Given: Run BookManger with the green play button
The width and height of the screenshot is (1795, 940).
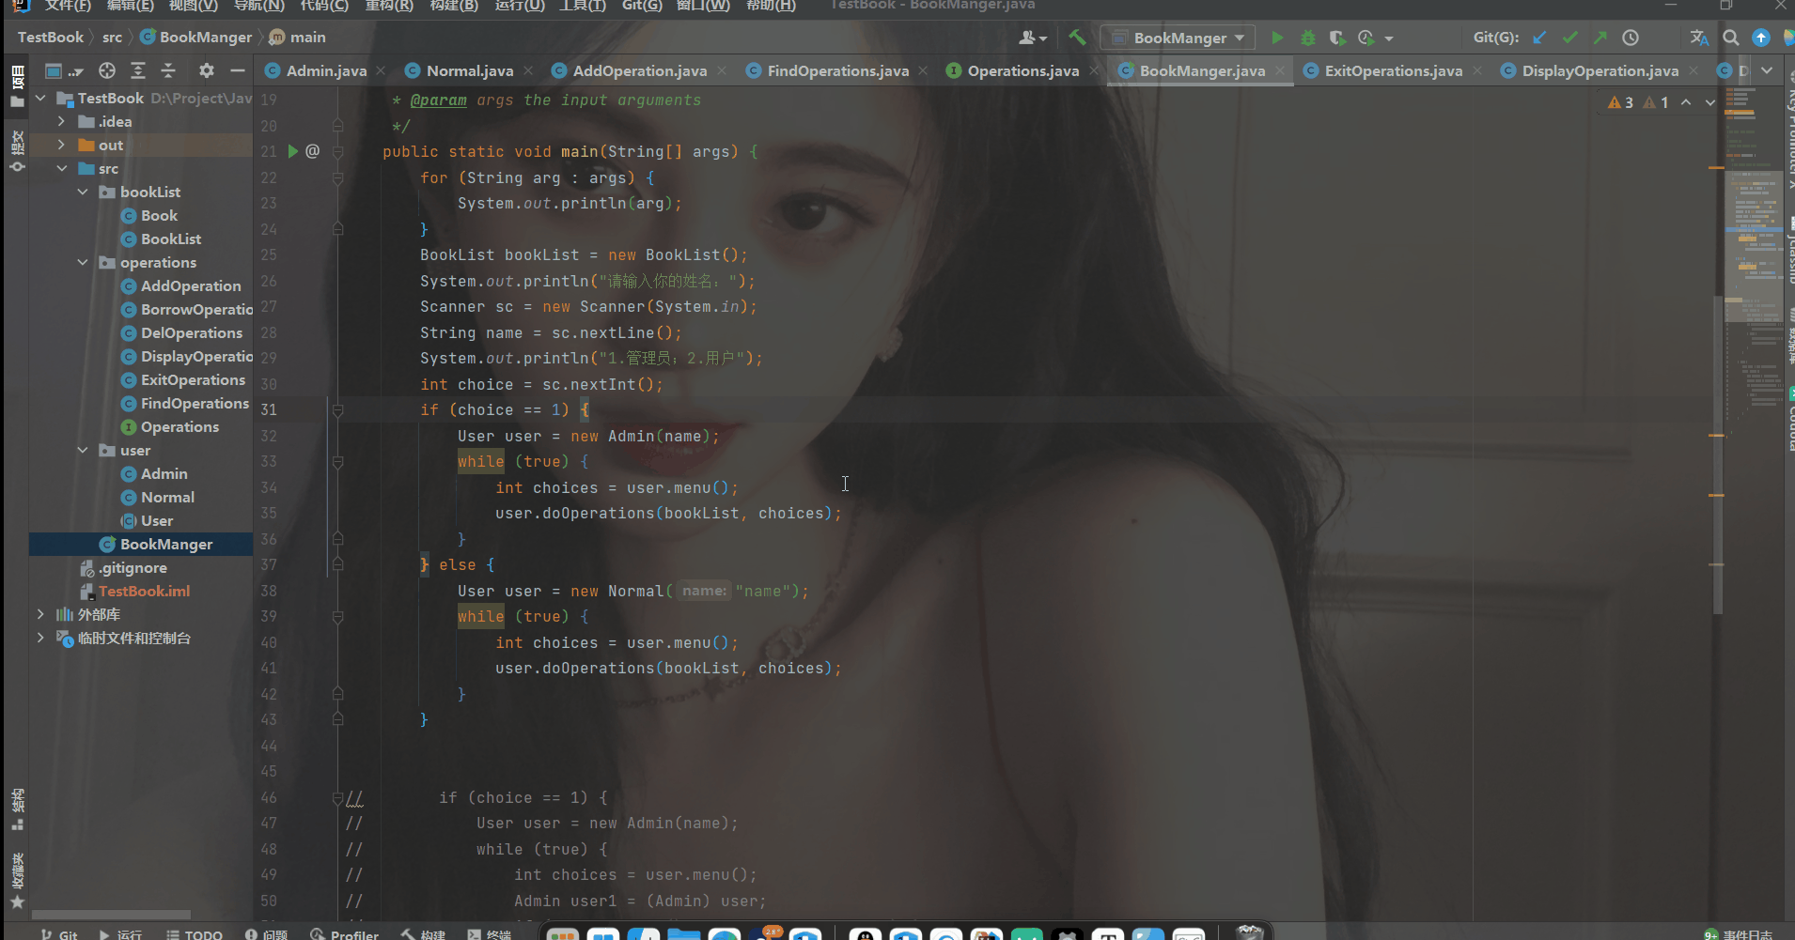Looking at the screenshot, I should [1276, 38].
